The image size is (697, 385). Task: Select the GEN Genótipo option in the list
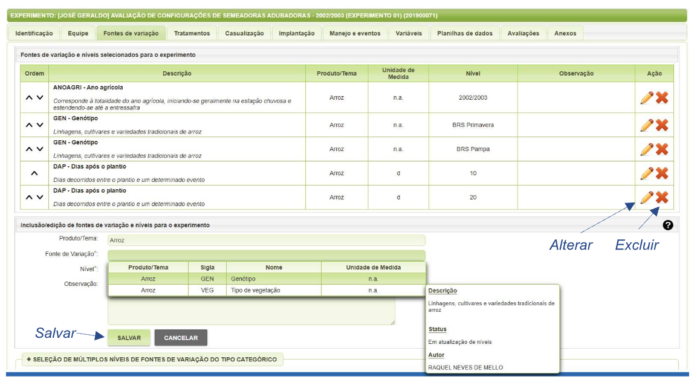pos(267,279)
